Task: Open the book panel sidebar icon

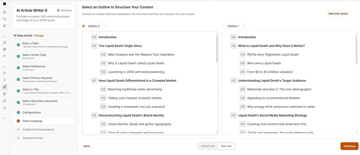Action: tap(4, 42)
